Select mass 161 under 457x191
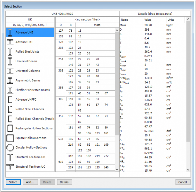The width and height of the screenshot is (196, 192). click(106, 133)
